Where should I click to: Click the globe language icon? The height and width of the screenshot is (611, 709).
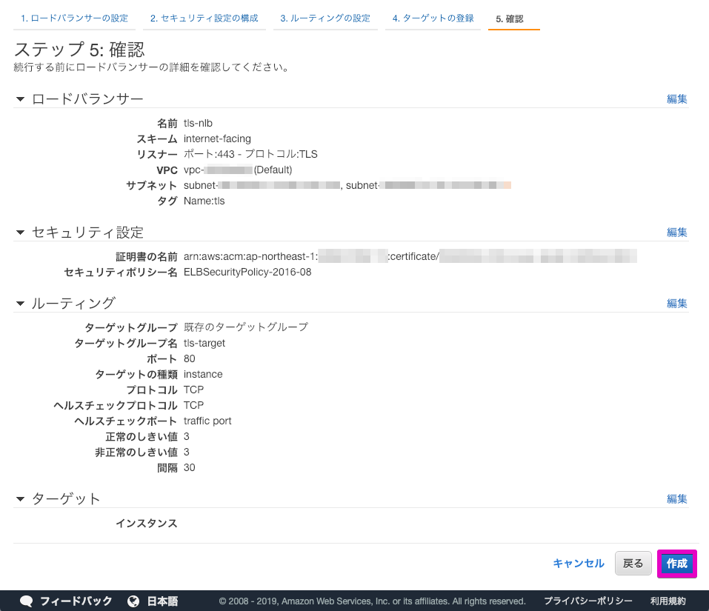135,601
